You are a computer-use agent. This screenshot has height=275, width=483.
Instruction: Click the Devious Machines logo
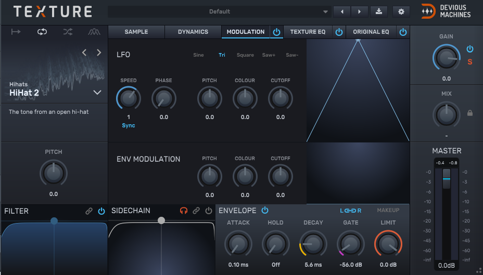[446, 11]
